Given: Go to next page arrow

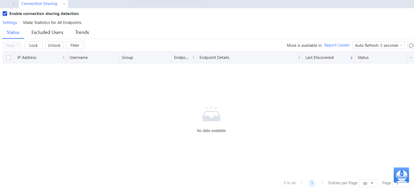Looking at the screenshot, I should [x=322, y=183].
